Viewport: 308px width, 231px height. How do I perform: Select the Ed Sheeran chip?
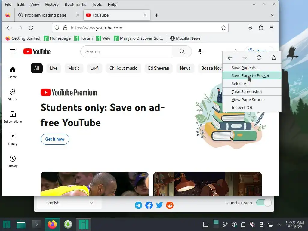(159, 68)
